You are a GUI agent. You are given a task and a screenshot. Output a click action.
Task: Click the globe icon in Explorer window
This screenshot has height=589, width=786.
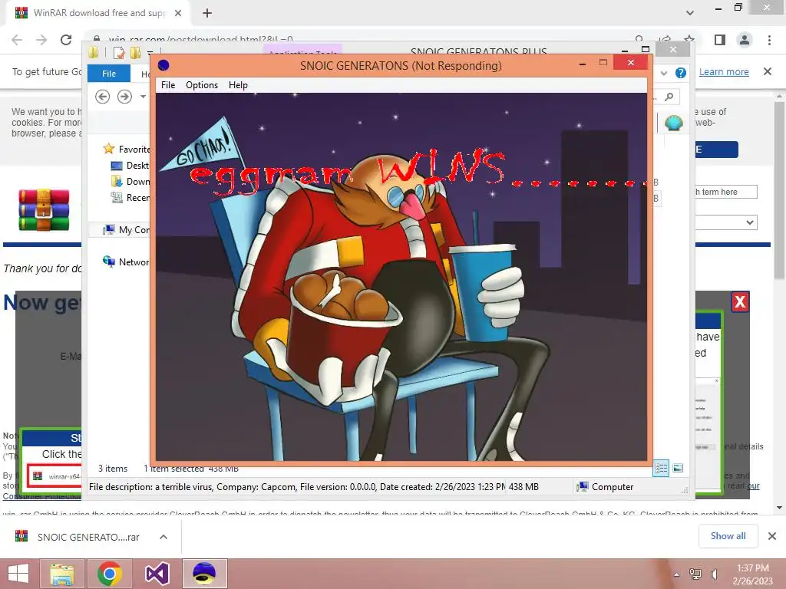point(674,123)
